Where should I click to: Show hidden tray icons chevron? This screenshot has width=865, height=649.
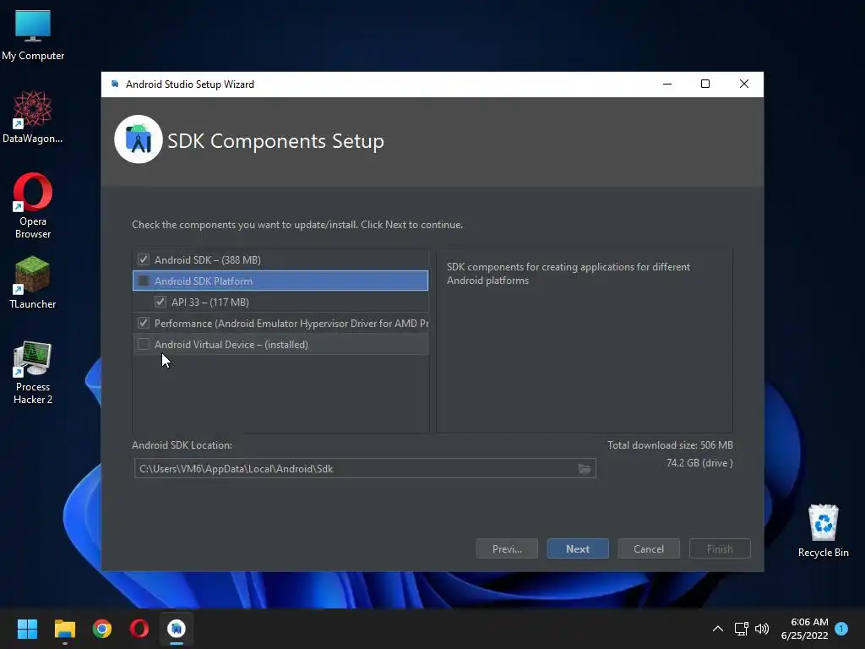click(718, 629)
